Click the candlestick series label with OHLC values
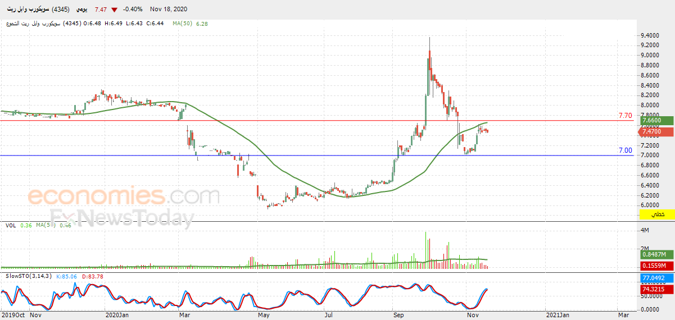Screen dimensions: 675x320 pos(83,24)
